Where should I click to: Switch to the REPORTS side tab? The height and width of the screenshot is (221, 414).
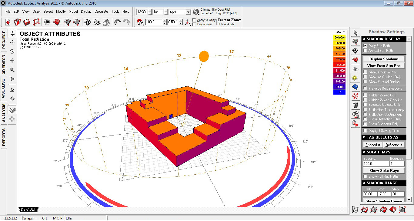coord(4,137)
